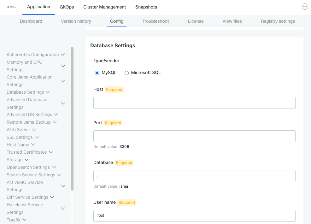Focus the Port input field
The height and width of the screenshot is (224, 311).
click(194, 136)
